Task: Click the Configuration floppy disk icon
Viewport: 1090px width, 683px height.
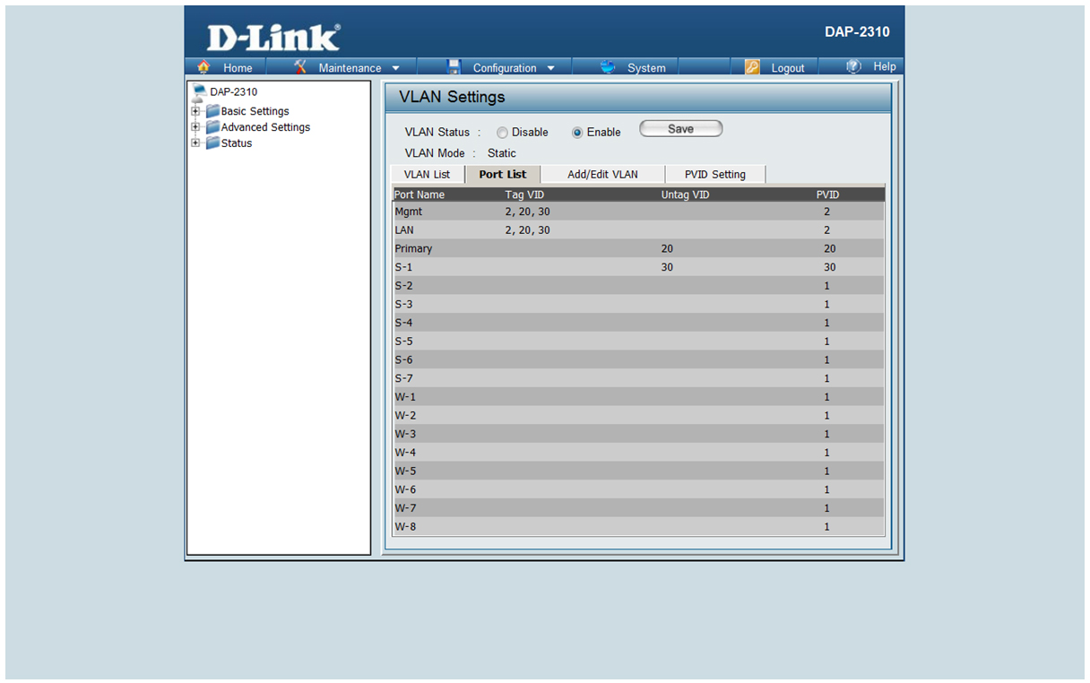Action: (x=454, y=67)
